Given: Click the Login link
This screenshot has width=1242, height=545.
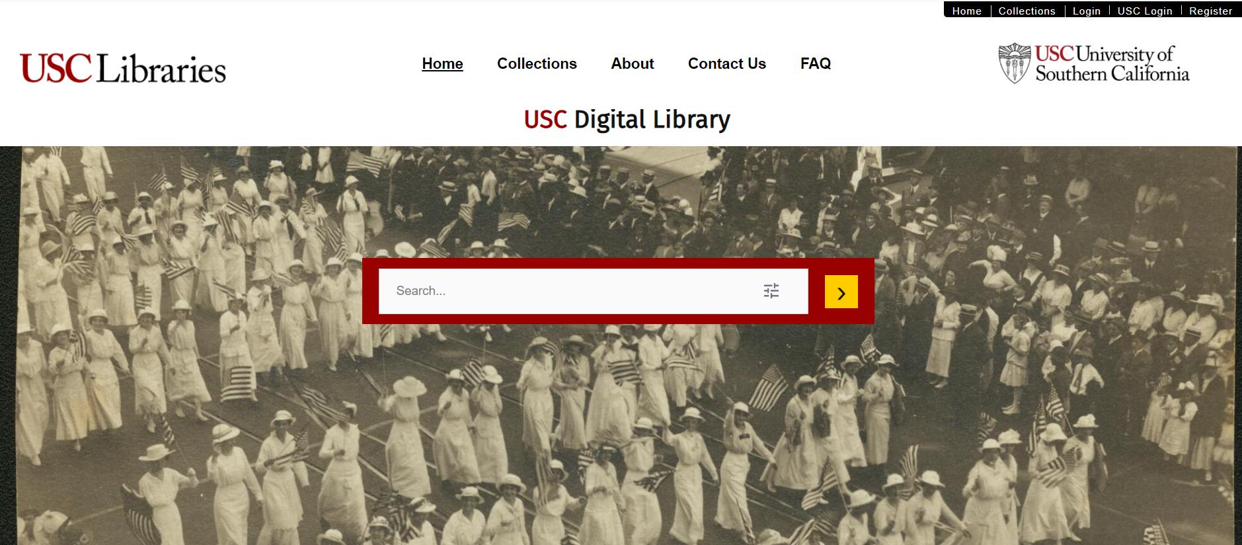Looking at the screenshot, I should 1087,11.
